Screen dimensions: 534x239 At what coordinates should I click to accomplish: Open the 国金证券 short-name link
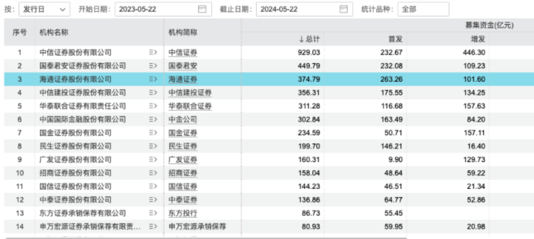coord(183,133)
